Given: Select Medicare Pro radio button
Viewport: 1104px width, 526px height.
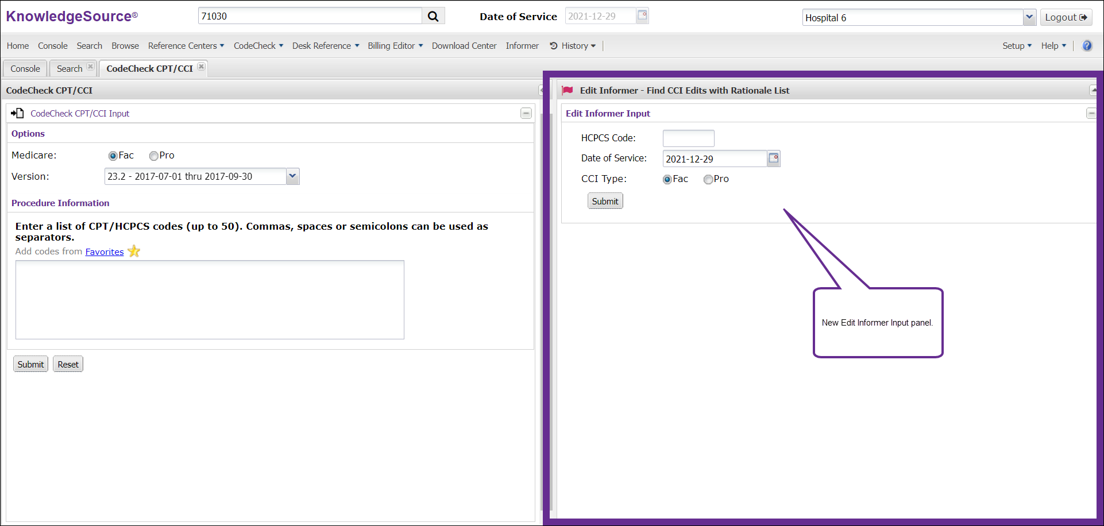Looking at the screenshot, I should pyautogui.click(x=153, y=156).
